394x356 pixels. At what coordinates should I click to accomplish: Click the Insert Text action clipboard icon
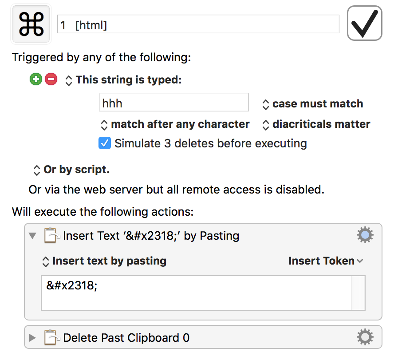point(52,235)
